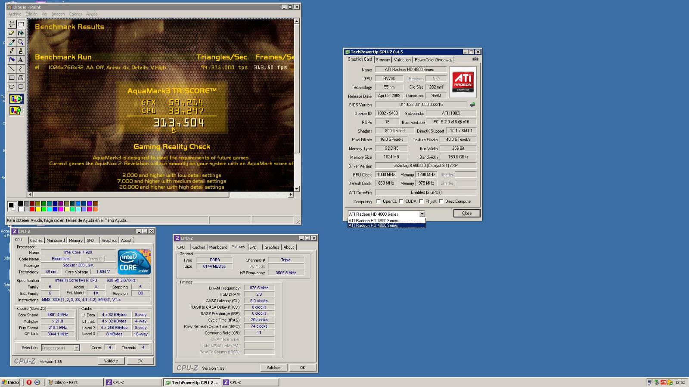The width and height of the screenshot is (689, 387).
Task: Click the Core Speed value 4601.4 MHz
Action: [x=57, y=315]
